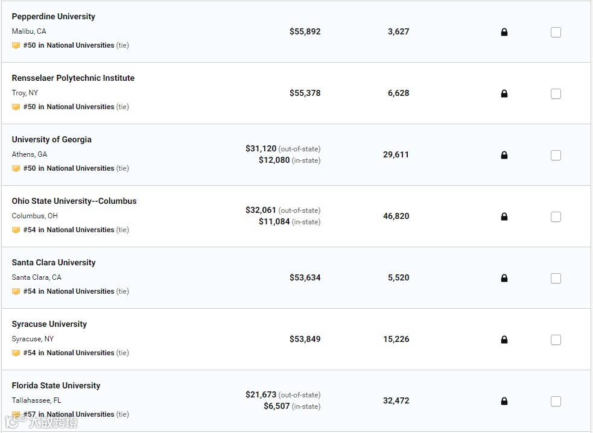Tick the Rensselaer Polytechnic Institute checkbox
593x433 pixels.
[556, 94]
